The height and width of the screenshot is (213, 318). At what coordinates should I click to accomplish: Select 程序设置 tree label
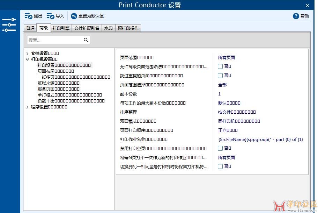(49, 107)
